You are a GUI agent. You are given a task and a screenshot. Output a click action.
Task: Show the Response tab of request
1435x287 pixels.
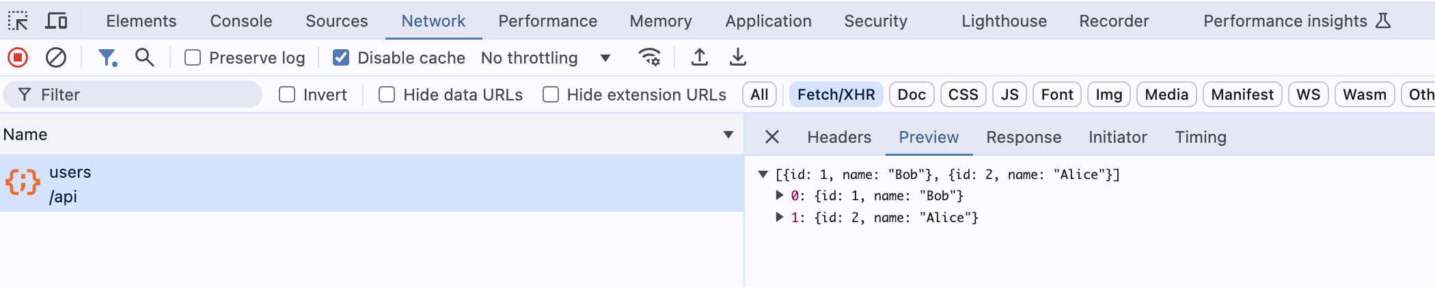point(1024,137)
